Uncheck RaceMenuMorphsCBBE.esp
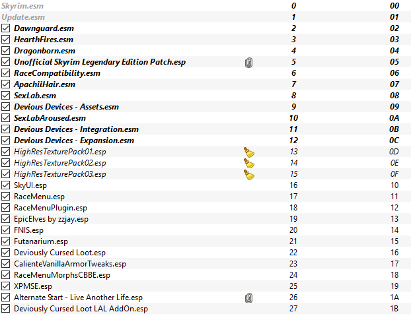 click(x=5, y=275)
